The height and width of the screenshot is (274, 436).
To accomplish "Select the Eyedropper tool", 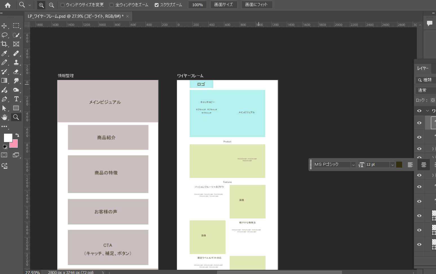I will point(4,53).
